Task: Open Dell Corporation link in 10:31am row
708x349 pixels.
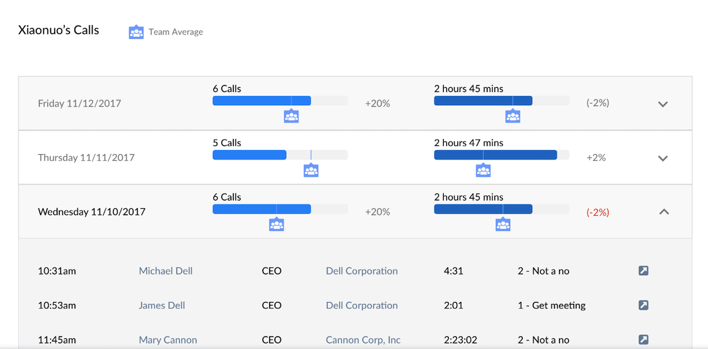Action: (x=362, y=271)
